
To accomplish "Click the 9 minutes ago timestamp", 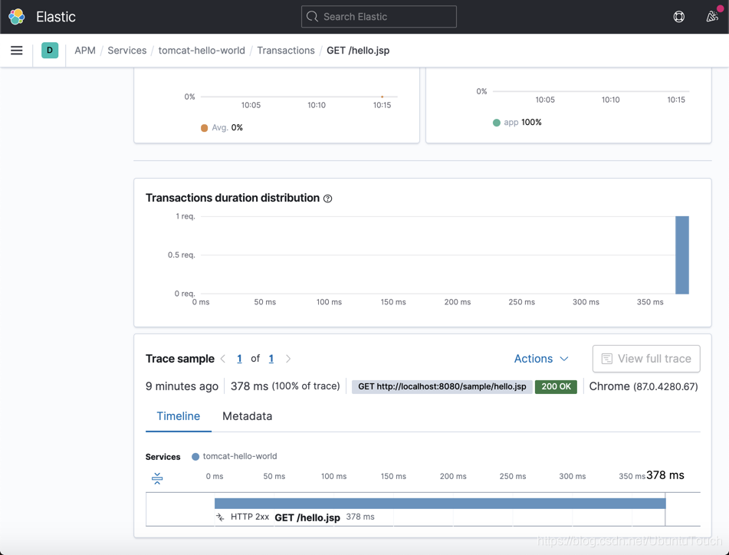I will tap(182, 386).
